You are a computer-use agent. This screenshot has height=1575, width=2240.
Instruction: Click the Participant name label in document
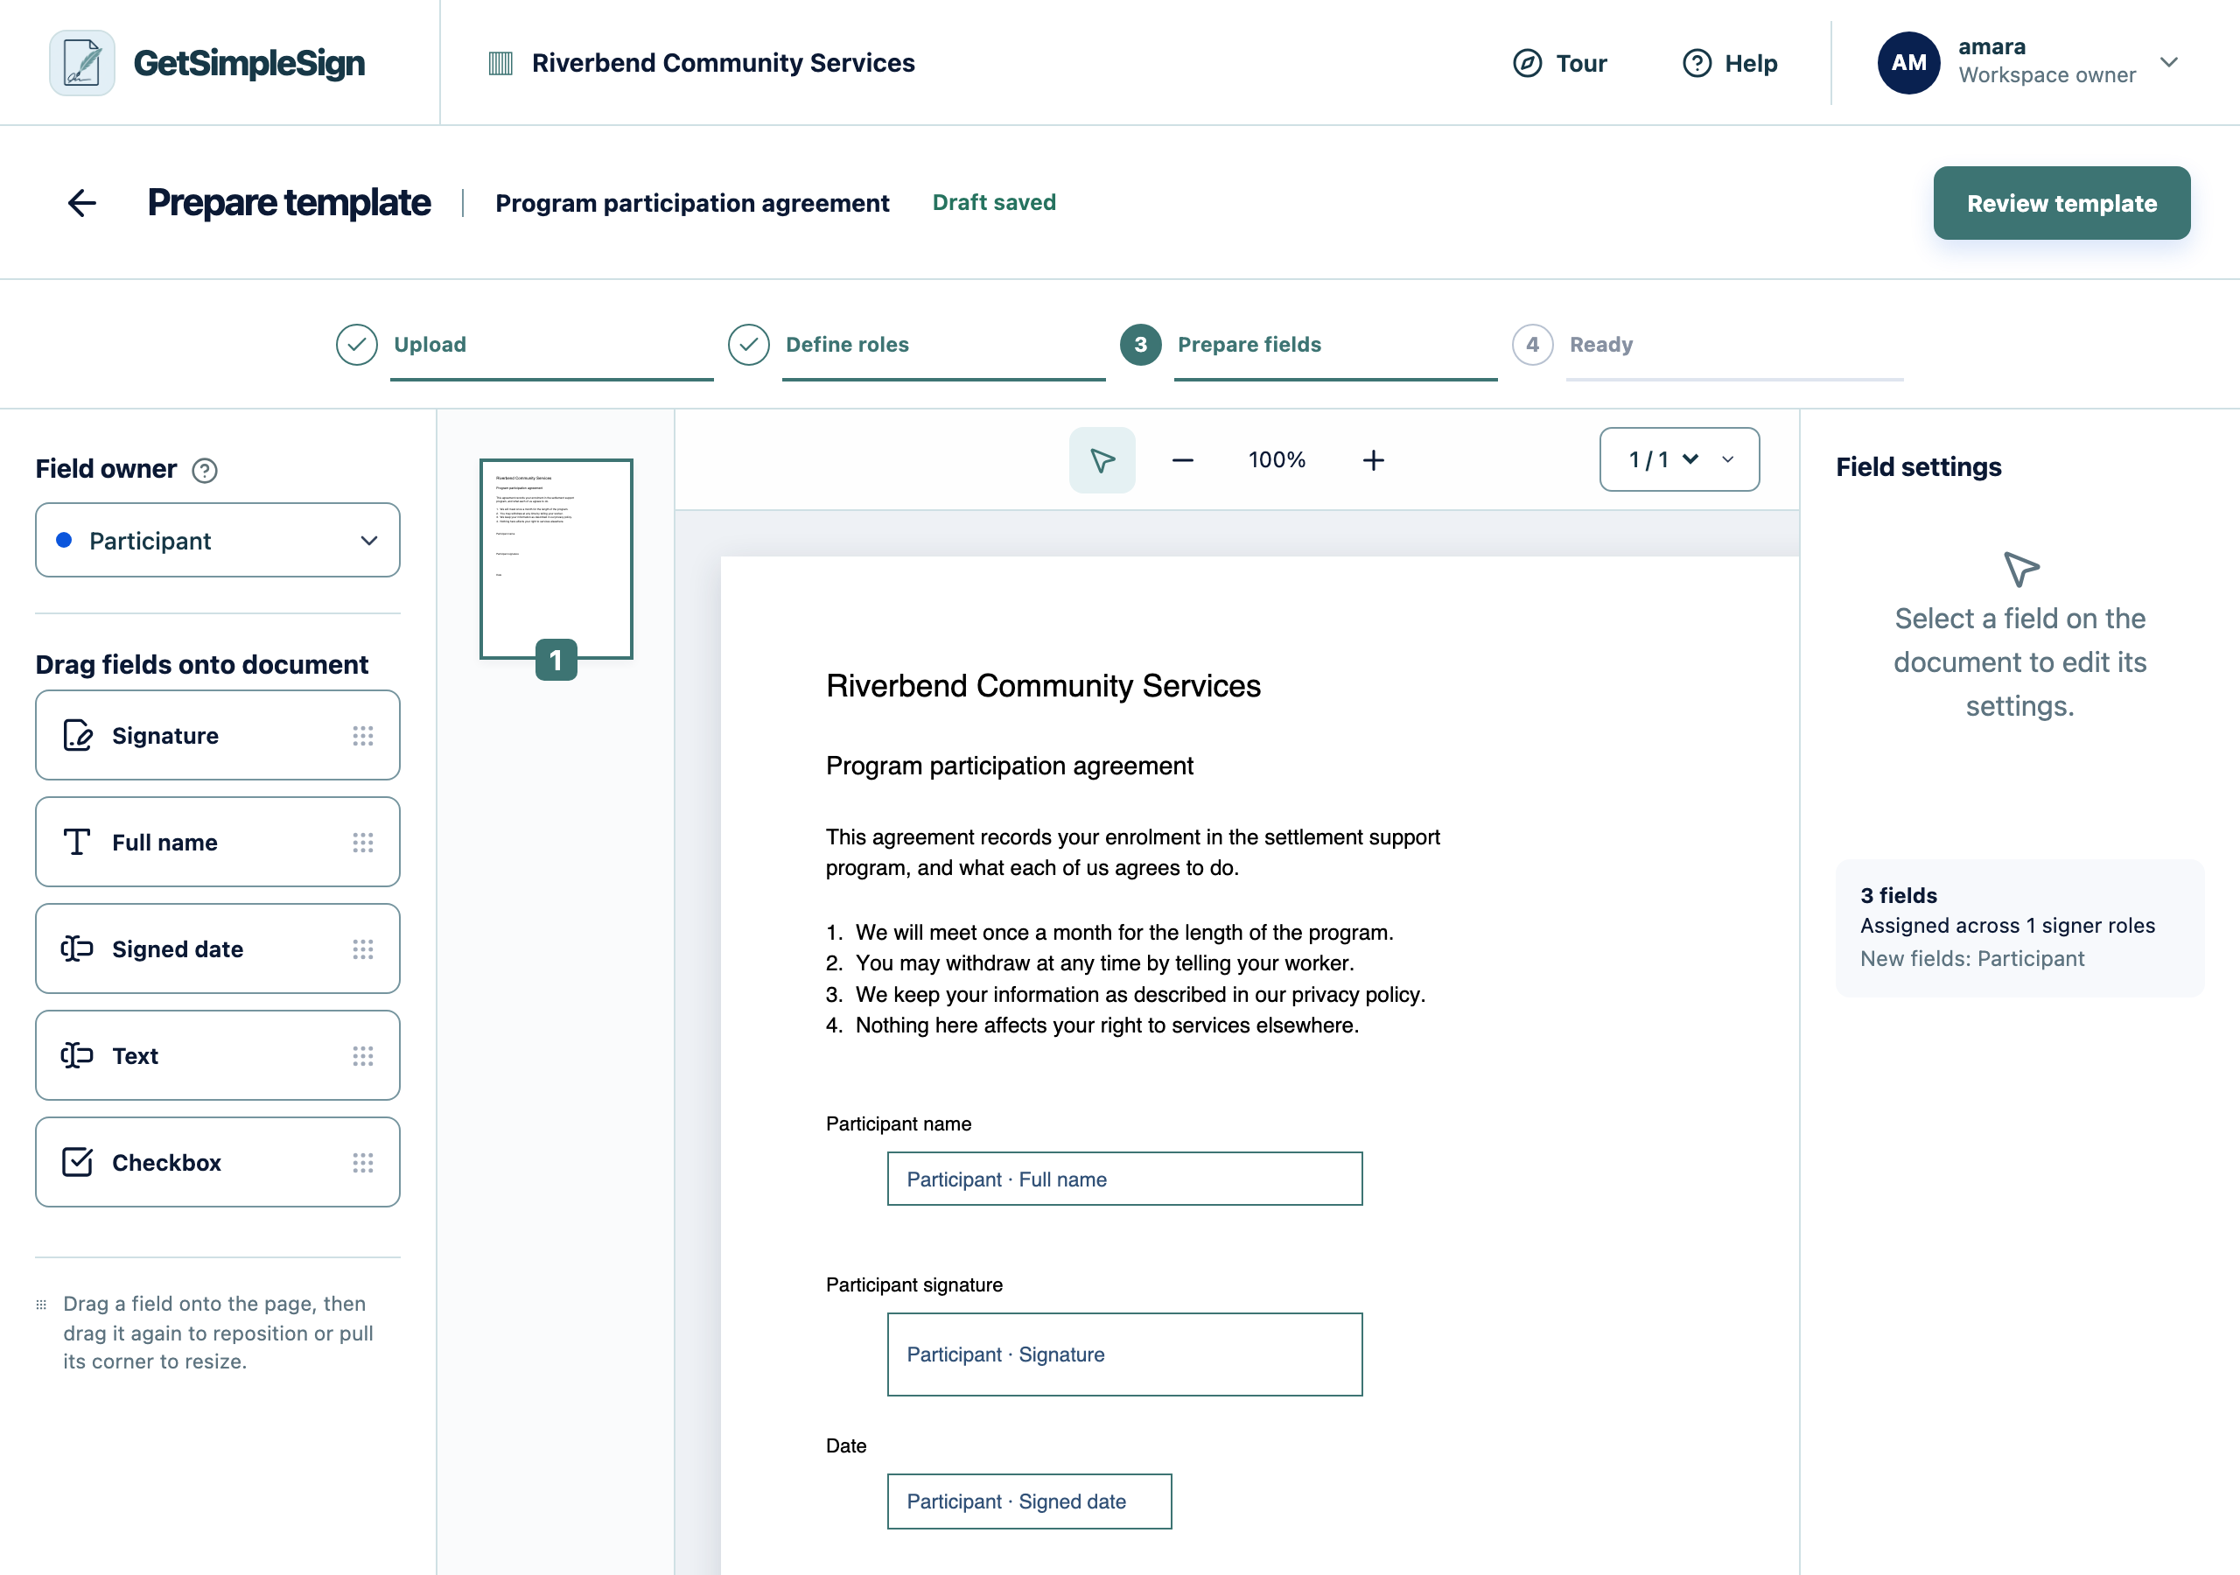(899, 1123)
